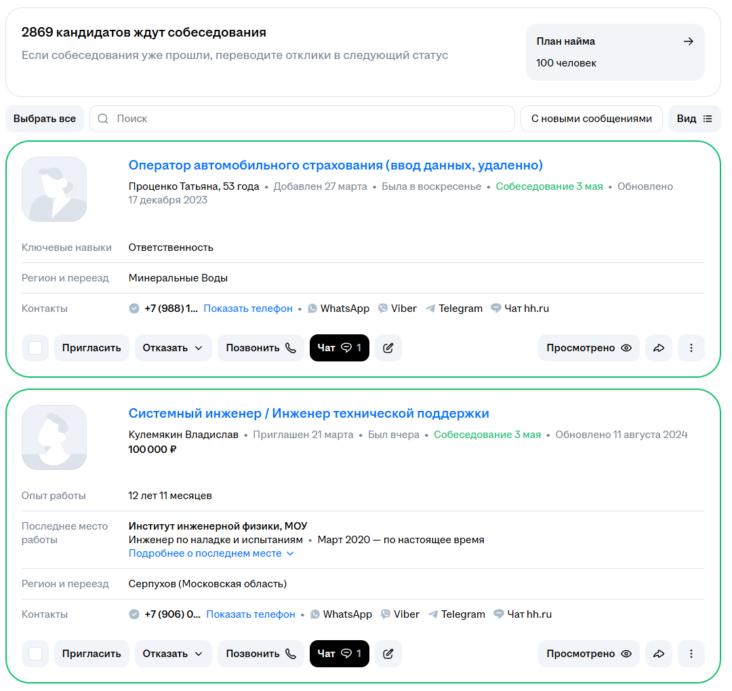Viewport: 732px width, 691px height.
Task: Open the Отказать dropdown for Кулемякин Владислав
Action: coord(173,654)
